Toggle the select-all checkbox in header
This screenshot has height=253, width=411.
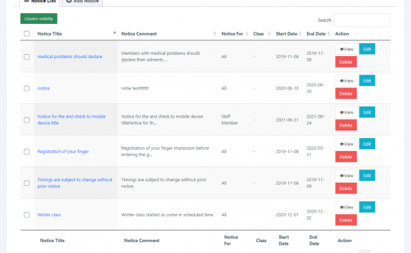27,34
